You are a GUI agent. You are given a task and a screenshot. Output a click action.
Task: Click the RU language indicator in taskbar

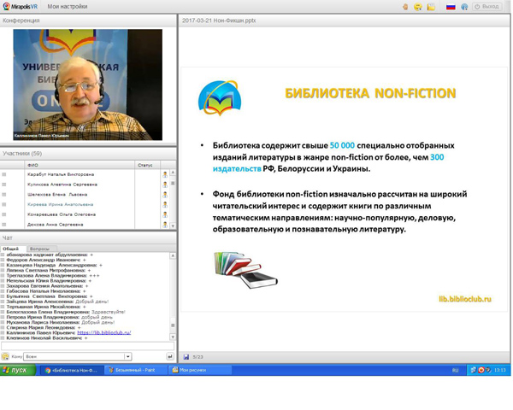(x=456, y=371)
